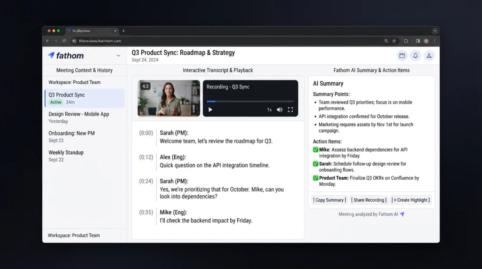
Task: Enter fullscreen for the recording
Action: (290, 110)
